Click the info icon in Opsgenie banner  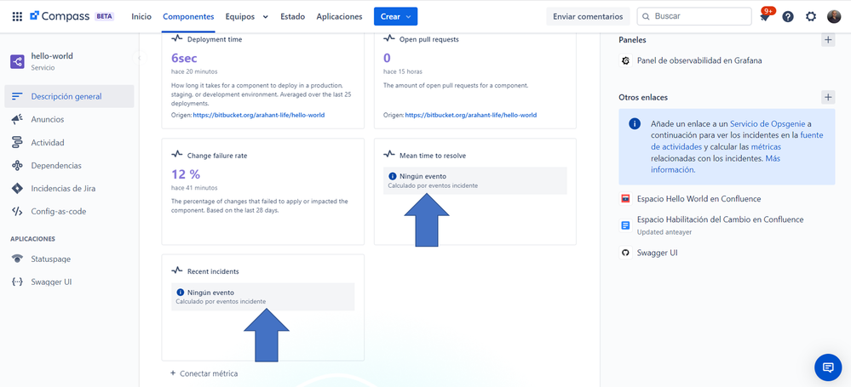(635, 123)
